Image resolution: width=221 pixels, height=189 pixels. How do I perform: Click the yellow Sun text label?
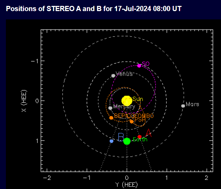pyautogui.click(x=138, y=99)
